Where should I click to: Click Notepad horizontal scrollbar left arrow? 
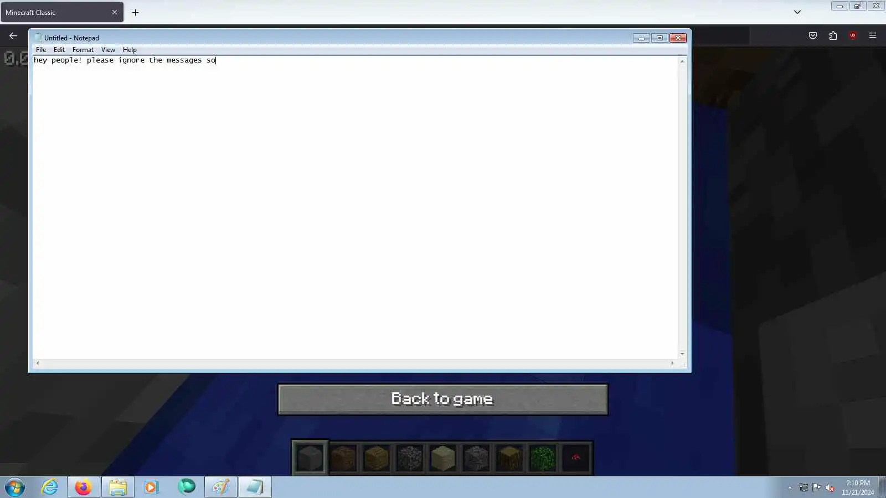37,364
